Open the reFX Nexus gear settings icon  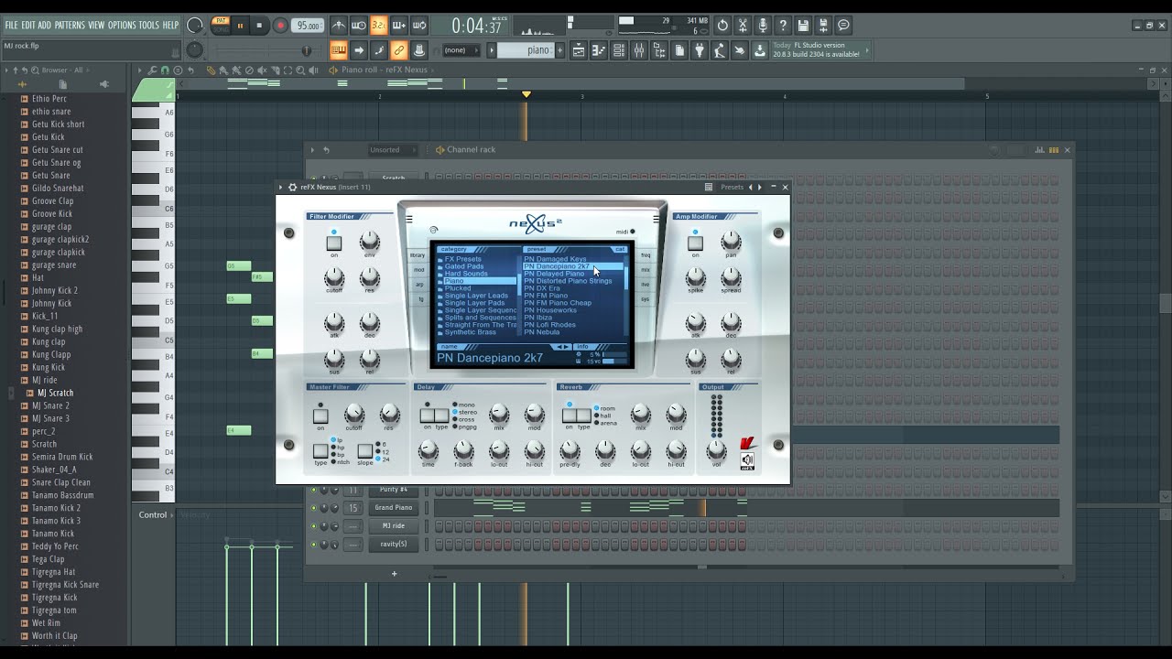pyautogui.click(x=292, y=187)
